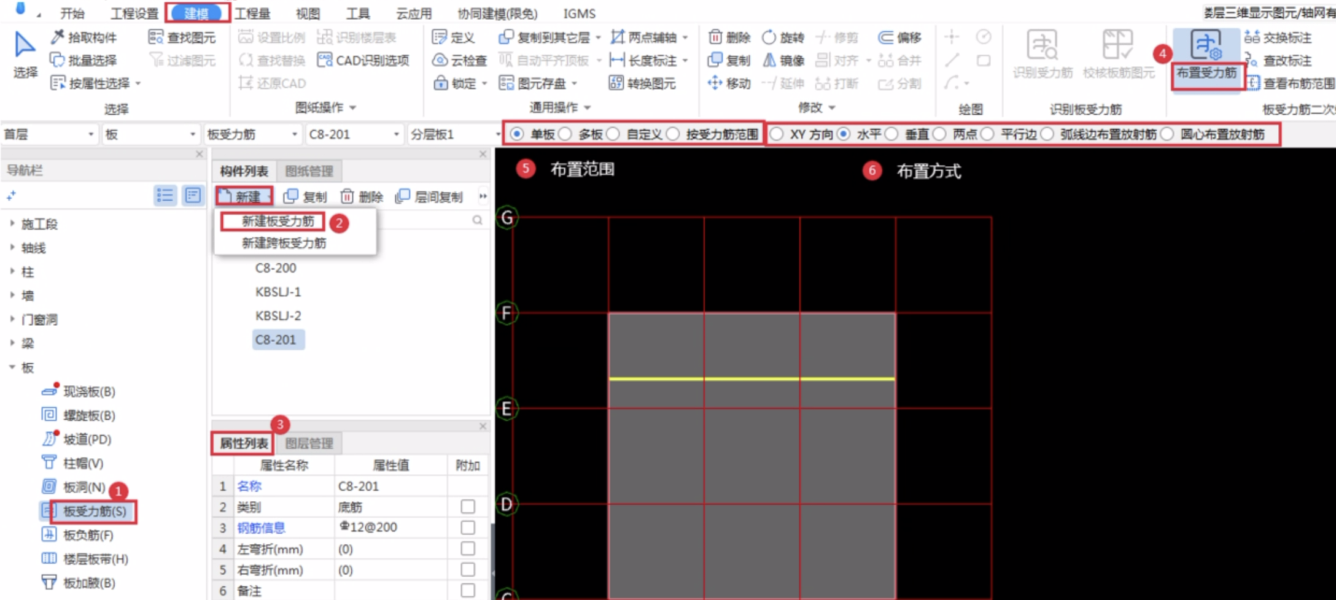Choose 新建跨板受力筋 menu entry
Image resolution: width=1336 pixels, height=600 pixels.
coord(284,243)
